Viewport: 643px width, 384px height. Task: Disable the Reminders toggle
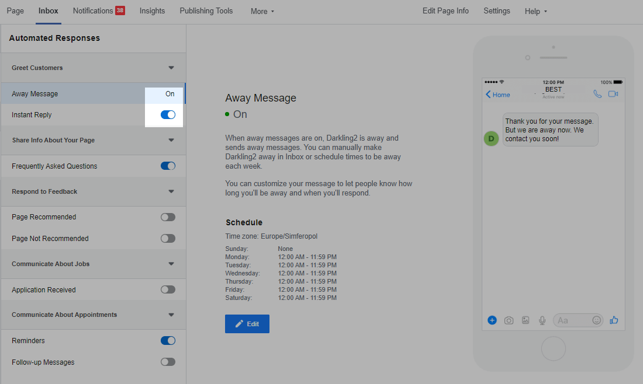click(x=168, y=341)
